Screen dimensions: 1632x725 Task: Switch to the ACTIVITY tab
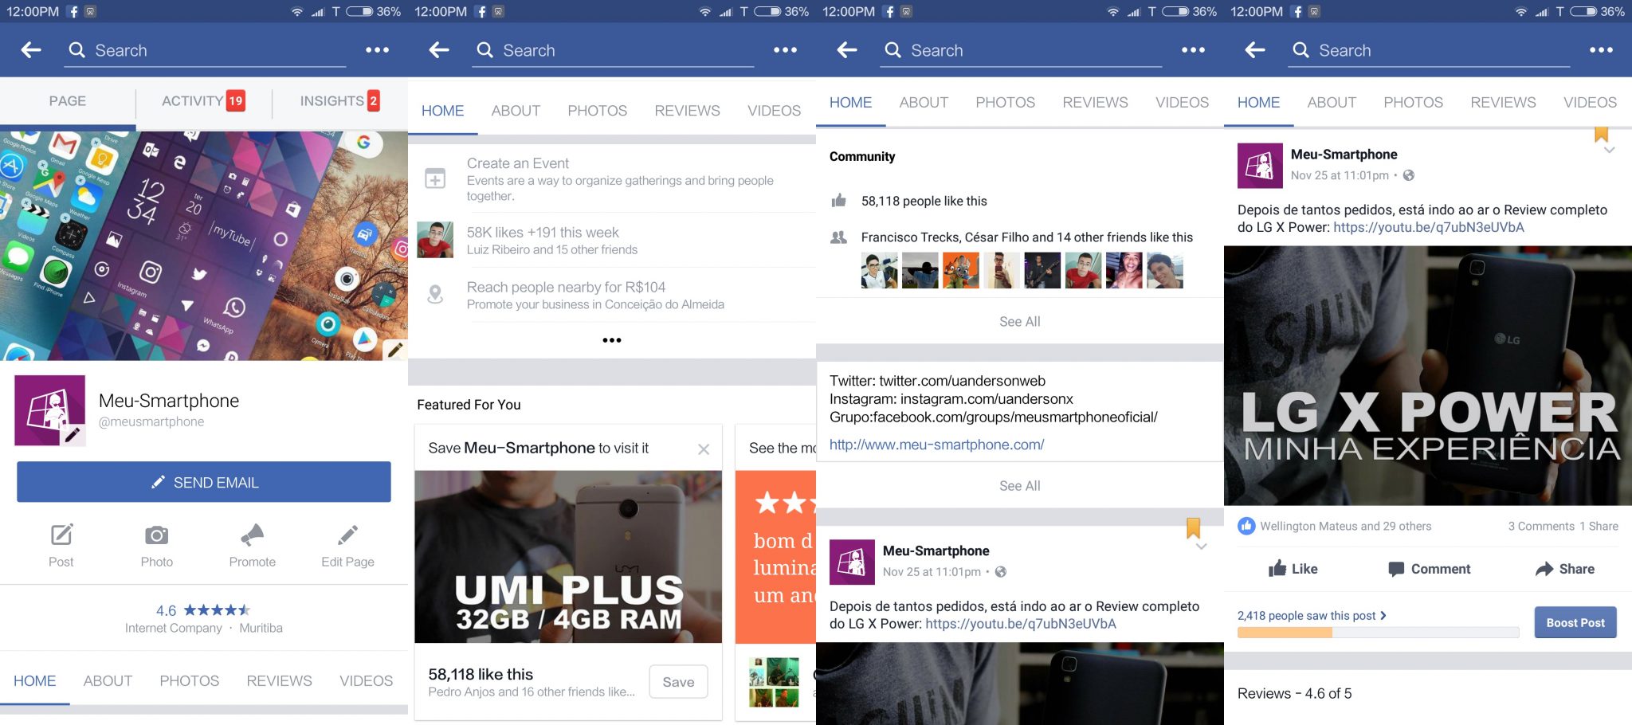tap(203, 101)
